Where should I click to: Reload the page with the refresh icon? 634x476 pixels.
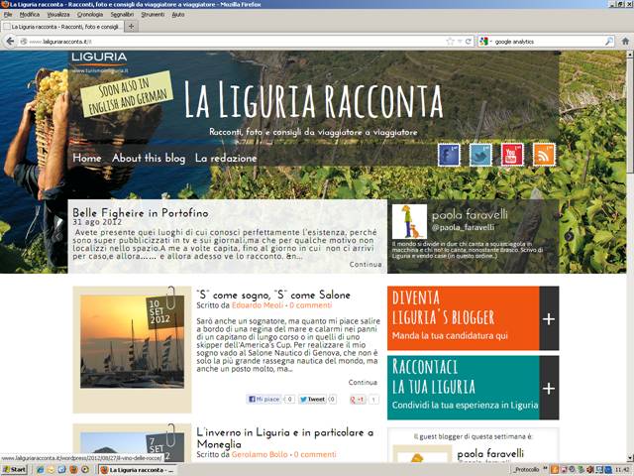point(469,42)
